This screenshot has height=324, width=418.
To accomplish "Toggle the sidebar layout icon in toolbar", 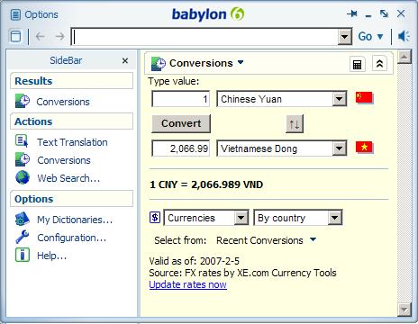I will pos(15,36).
